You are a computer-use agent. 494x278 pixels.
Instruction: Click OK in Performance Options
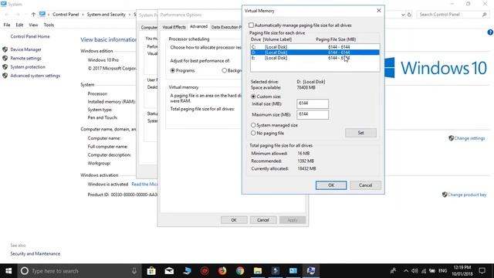pos(234,220)
